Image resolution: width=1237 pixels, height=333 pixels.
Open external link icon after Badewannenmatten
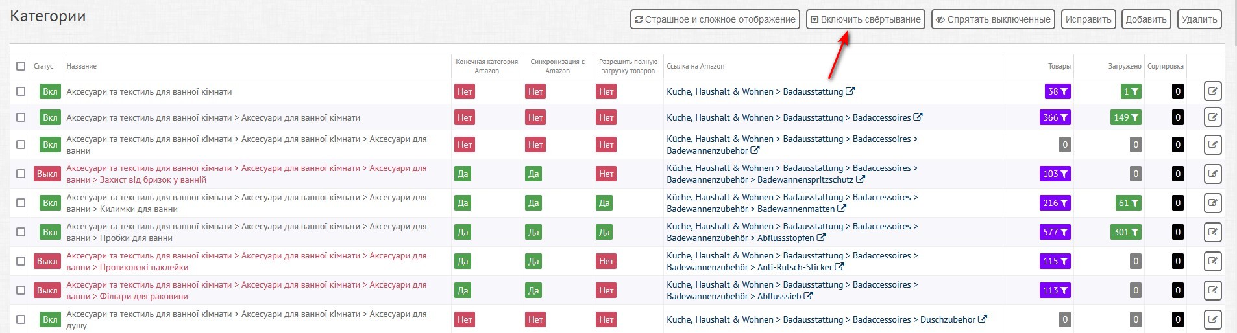842,209
